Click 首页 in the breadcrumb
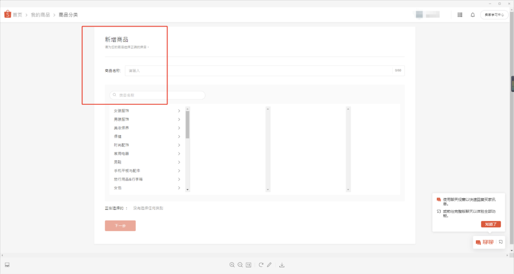This screenshot has height=274, width=514. point(18,15)
